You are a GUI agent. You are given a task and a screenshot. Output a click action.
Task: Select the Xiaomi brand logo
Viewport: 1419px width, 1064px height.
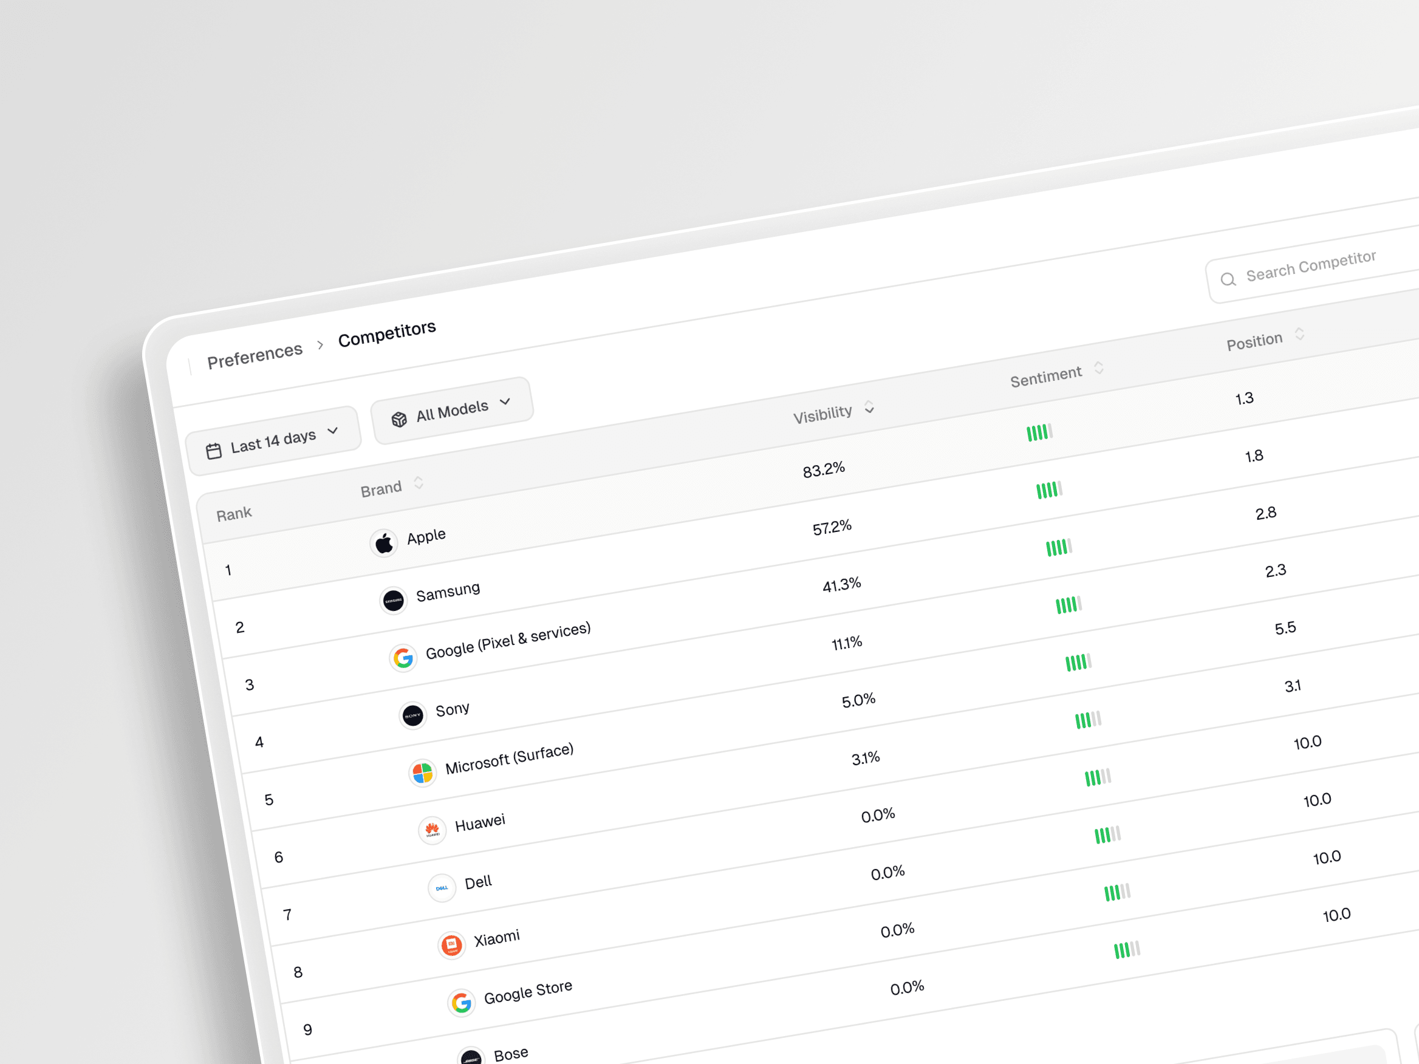[x=453, y=944]
